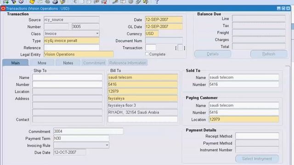Screen dimensions: 294x165
Task: Click the Source field with rcy_source
Action: (72, 20)
